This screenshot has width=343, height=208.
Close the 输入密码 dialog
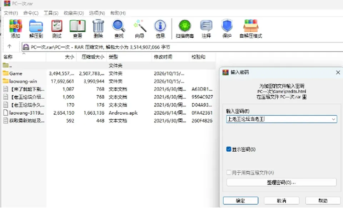coord(338,72)
